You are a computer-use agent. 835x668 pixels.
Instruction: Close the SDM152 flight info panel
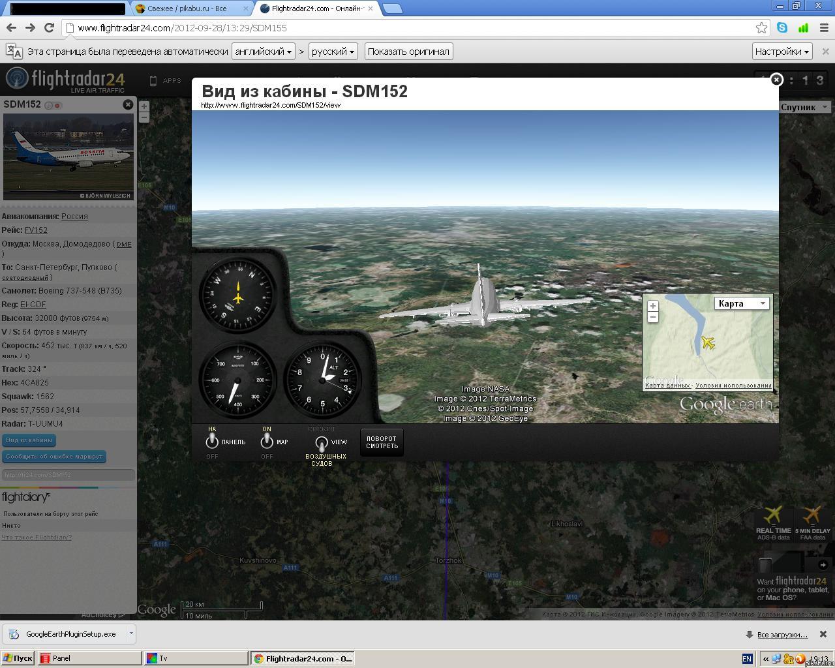point(128,104)
